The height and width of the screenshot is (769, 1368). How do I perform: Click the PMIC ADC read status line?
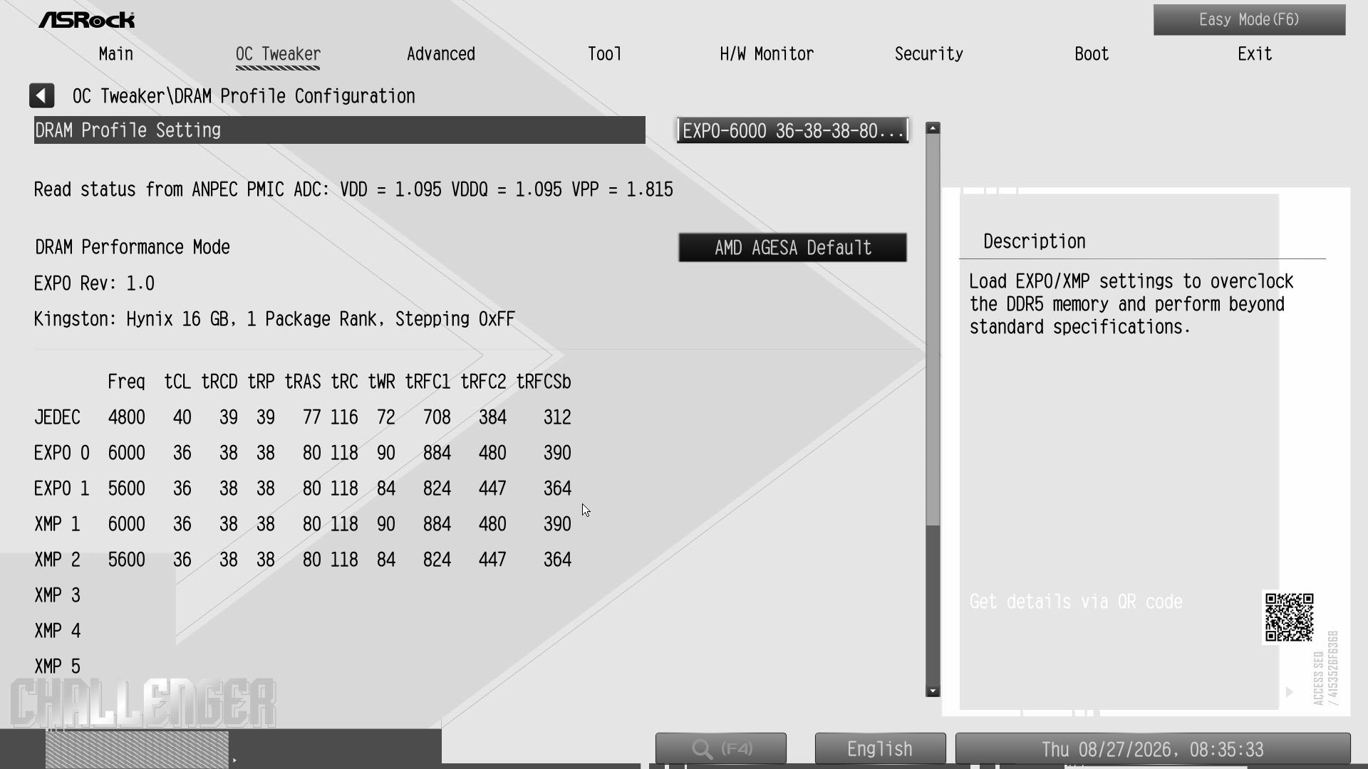tap(353, 189)
